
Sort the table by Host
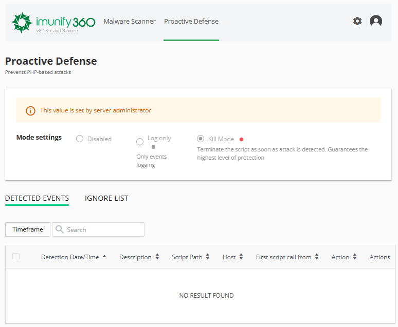(x=233, y=257)
